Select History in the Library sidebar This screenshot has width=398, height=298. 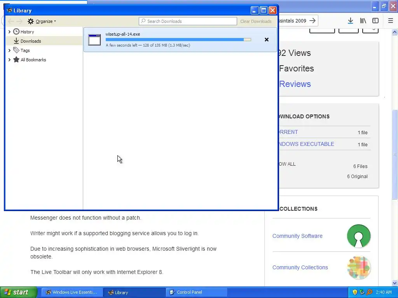tap(27, 32)
